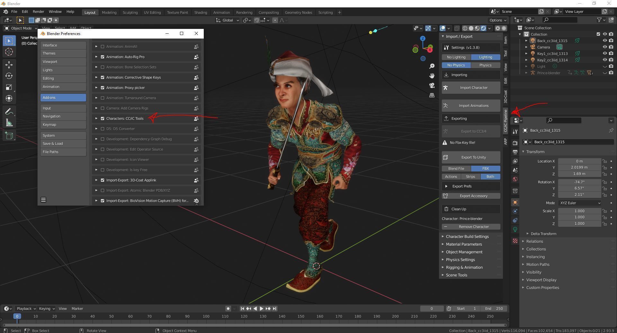
Task: Select the Scale tool
Action: [9, 87]
